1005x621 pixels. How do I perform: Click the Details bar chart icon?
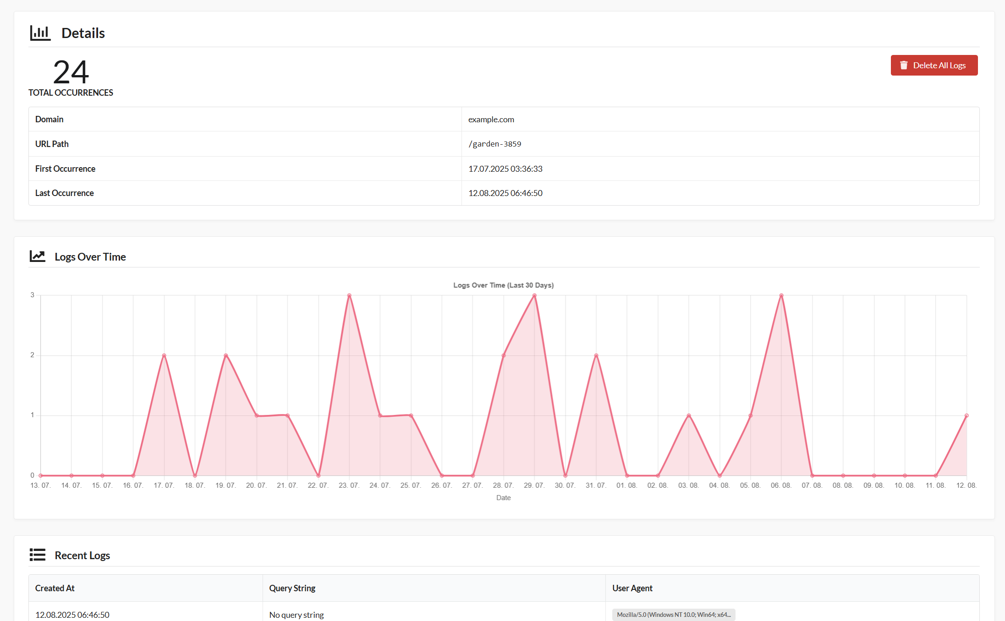tap(40, 33)
